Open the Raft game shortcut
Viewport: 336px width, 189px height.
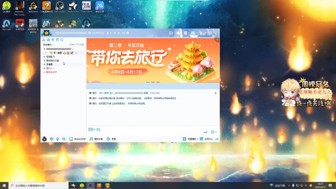46,24
